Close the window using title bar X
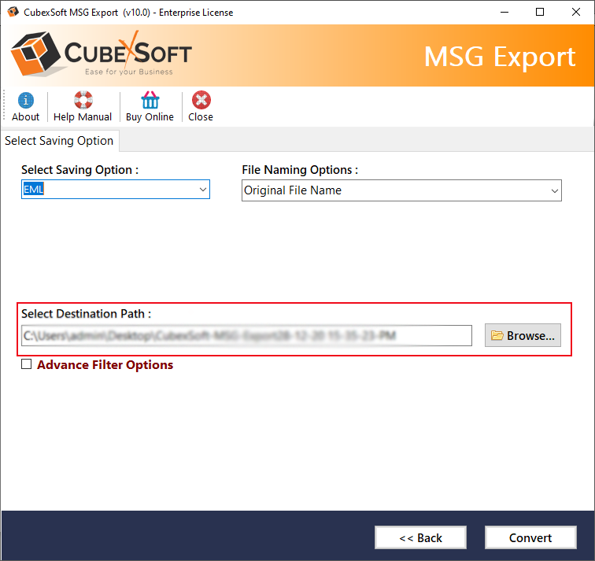 [x=576, y=12]
